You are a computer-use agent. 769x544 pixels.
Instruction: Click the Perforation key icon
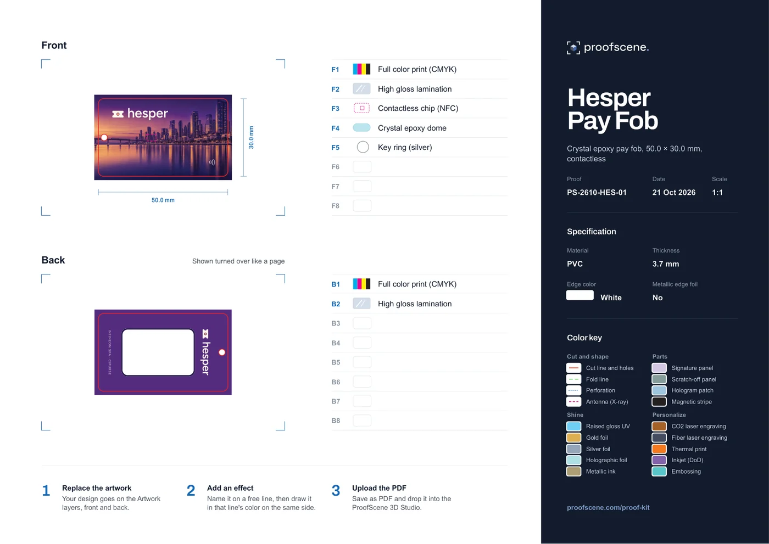pyautogui.click(x=573, y=390)
